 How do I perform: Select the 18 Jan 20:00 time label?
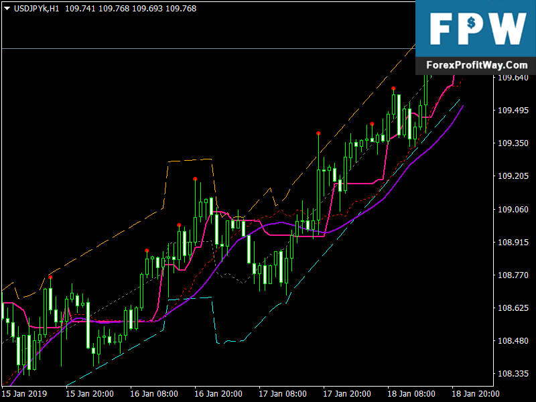476,394
